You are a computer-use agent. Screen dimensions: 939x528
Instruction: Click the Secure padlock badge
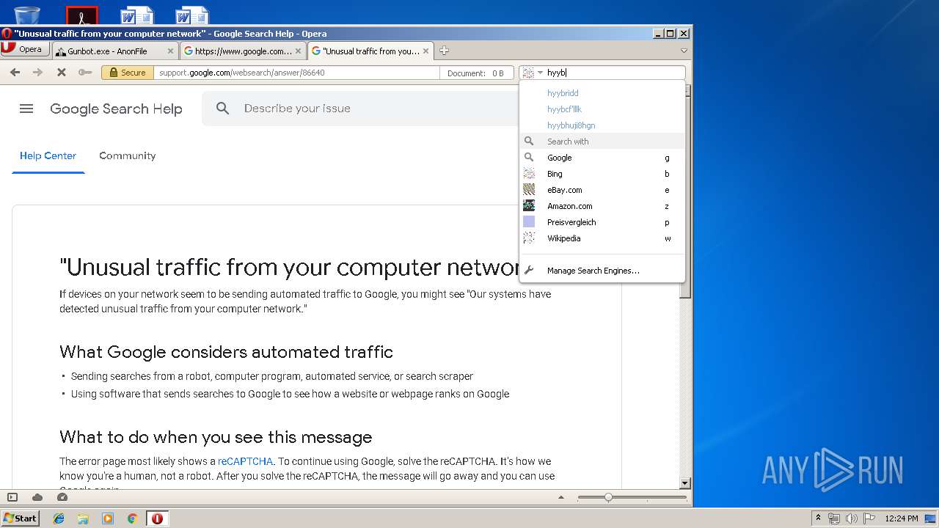pyautogui.click(x=128, y=73)
